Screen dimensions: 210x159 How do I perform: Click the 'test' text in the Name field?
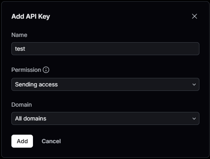20,49
